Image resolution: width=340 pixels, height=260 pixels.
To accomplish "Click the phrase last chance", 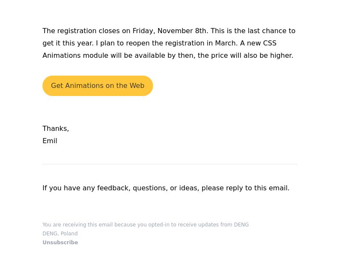I will 267,31.
